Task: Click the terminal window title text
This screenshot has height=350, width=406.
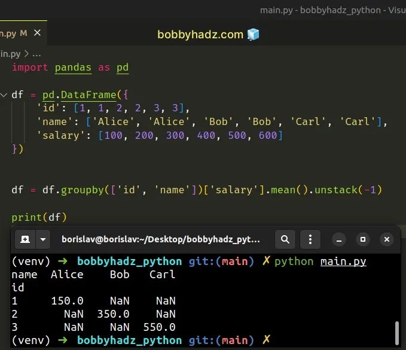Action: [x=161, y=239]
